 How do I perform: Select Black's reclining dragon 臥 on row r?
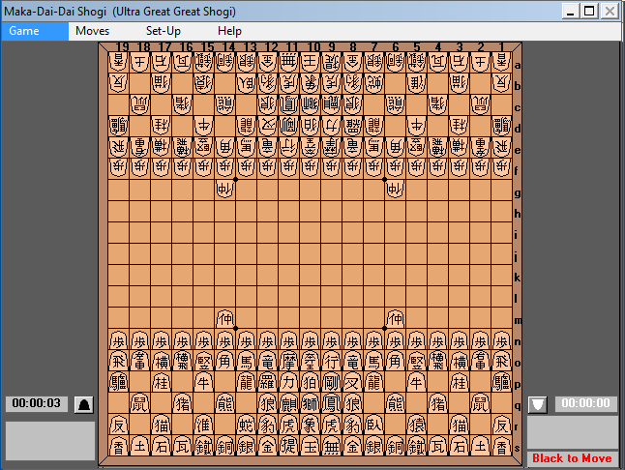(x=373, y=425)
